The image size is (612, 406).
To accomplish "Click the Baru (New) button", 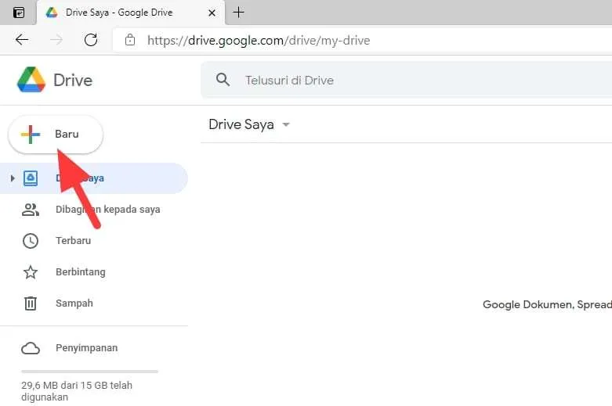I will pos(56,135).
